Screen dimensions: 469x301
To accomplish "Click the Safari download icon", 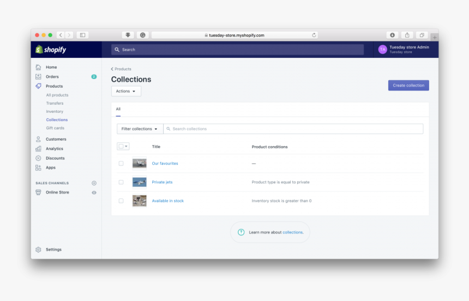I will tap(392, 35).
